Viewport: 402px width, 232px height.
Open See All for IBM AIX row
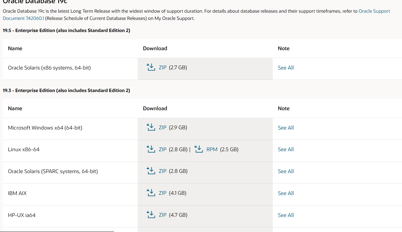(286, 193)
